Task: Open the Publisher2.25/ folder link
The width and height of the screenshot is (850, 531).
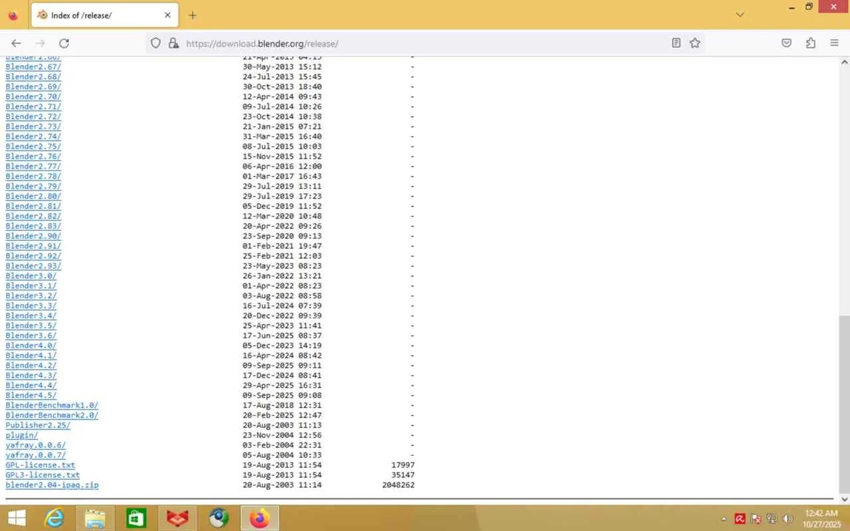Action: click(x=38, y=425)
